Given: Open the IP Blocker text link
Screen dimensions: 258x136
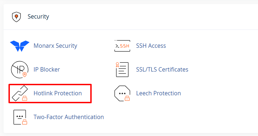Looking at the screenshot, I should (47, 69).
